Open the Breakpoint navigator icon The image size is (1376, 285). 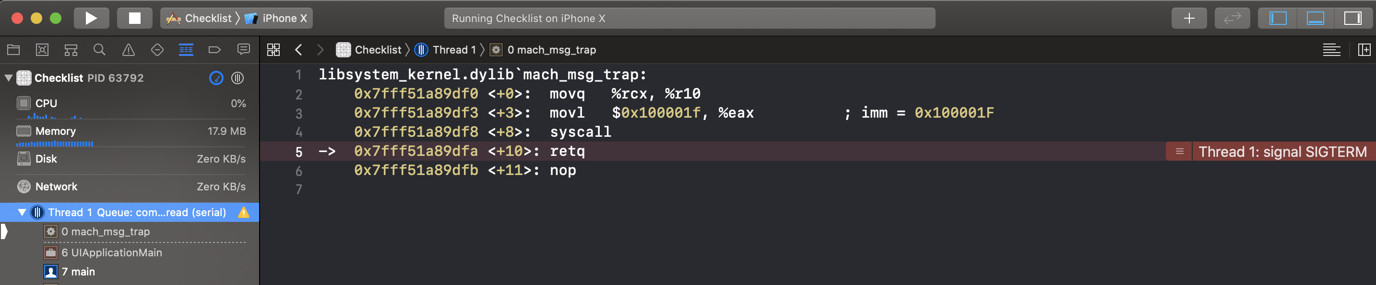[x=215, y=50]
